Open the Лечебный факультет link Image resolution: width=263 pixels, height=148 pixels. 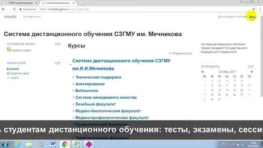pyautogui.click(x=96, y=104)
